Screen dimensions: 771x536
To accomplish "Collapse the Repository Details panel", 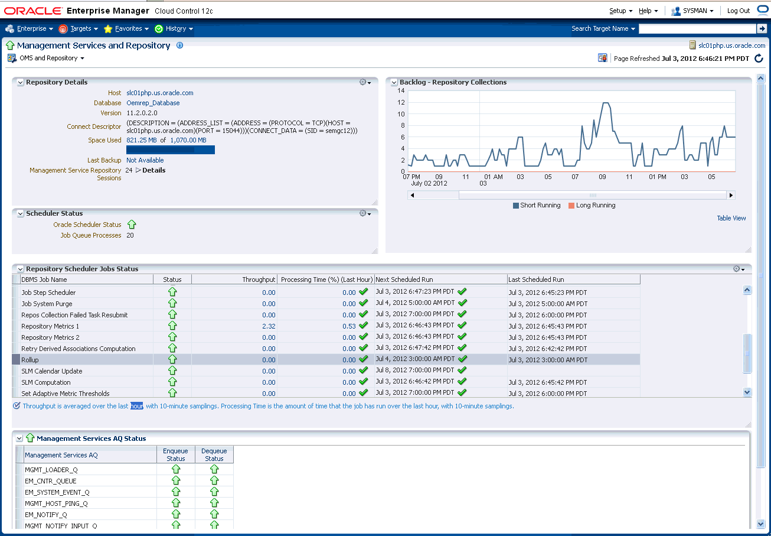I will [21, 83].
